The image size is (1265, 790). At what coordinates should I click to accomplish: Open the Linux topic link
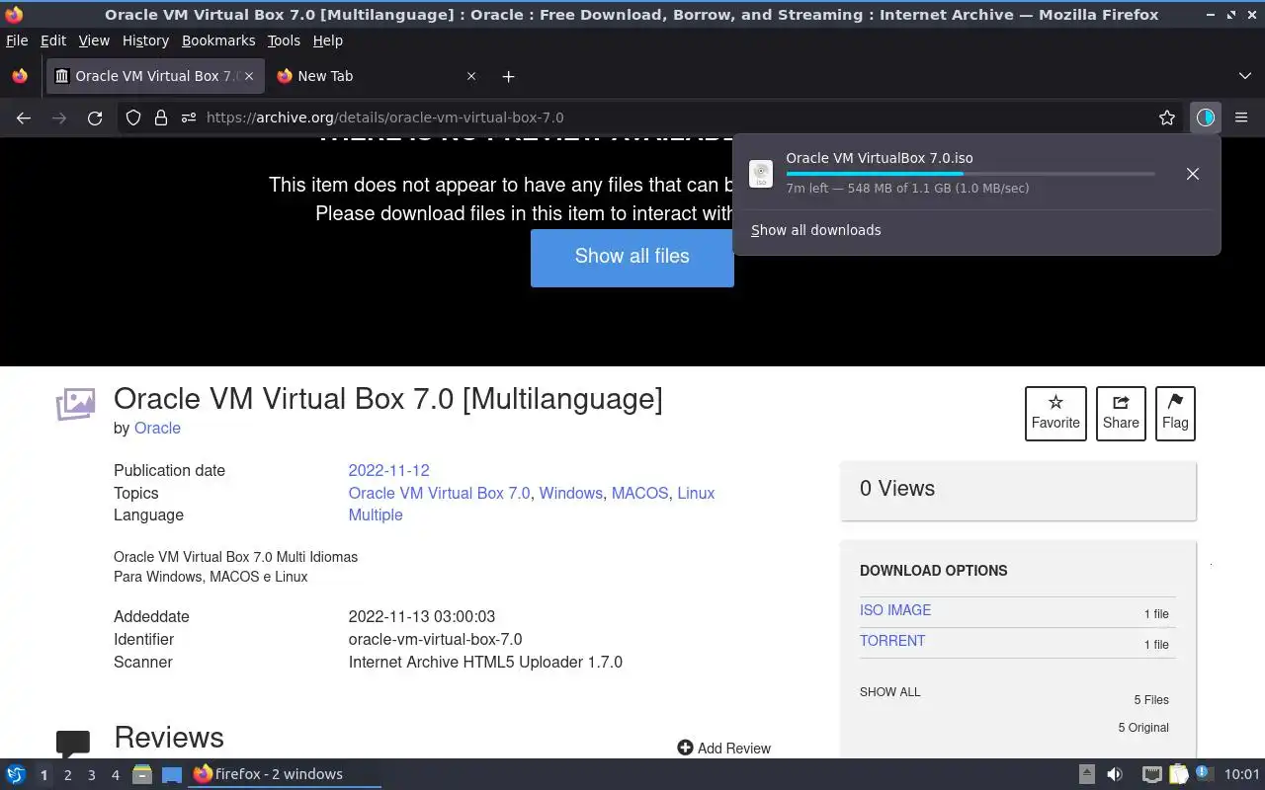click(696, 493)
